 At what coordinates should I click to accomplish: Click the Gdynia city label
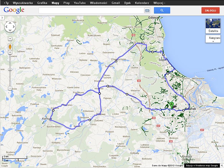tap(153, 18)
